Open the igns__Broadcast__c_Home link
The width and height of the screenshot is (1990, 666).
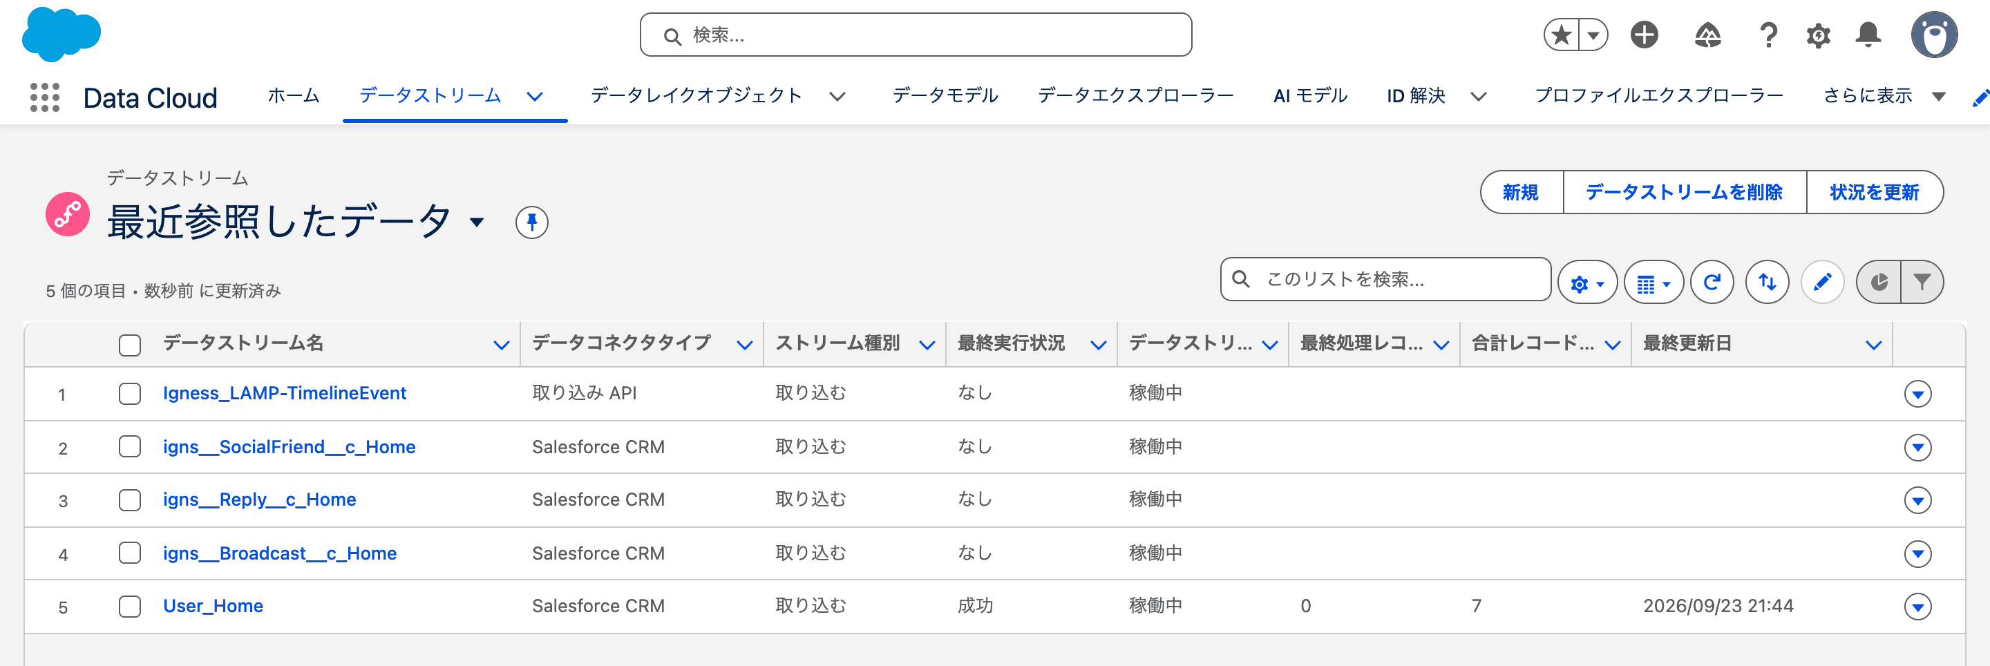280,553
